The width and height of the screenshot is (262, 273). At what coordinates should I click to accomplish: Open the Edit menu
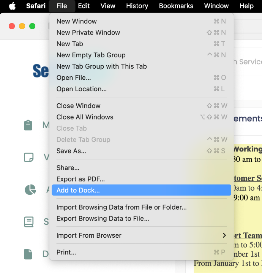pyautogui.click(x=84, y=6)
